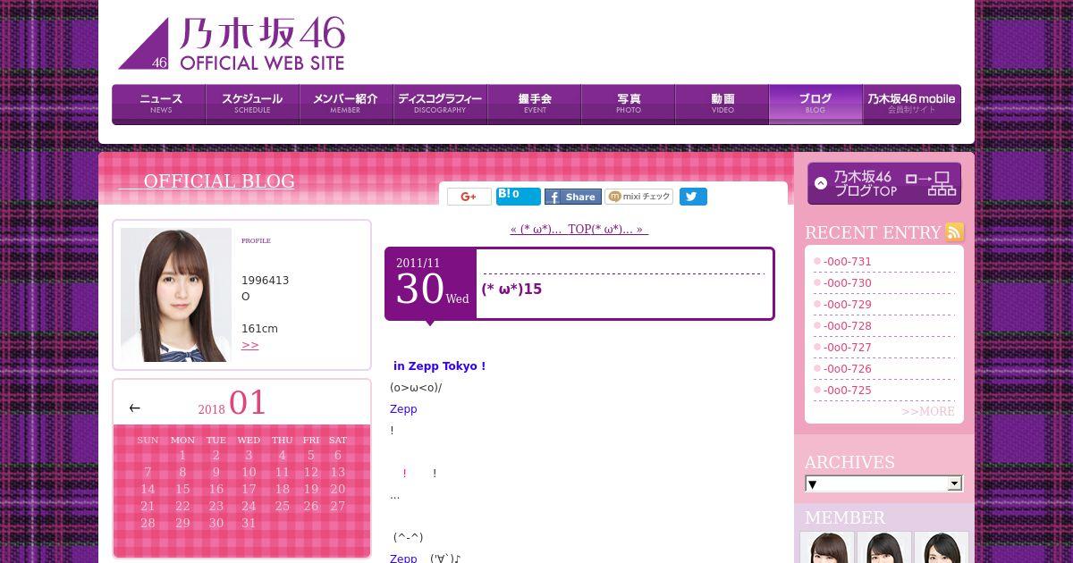Share the post on Facebook
This screenshot has width=1073, height=563.
pos(573,197)
